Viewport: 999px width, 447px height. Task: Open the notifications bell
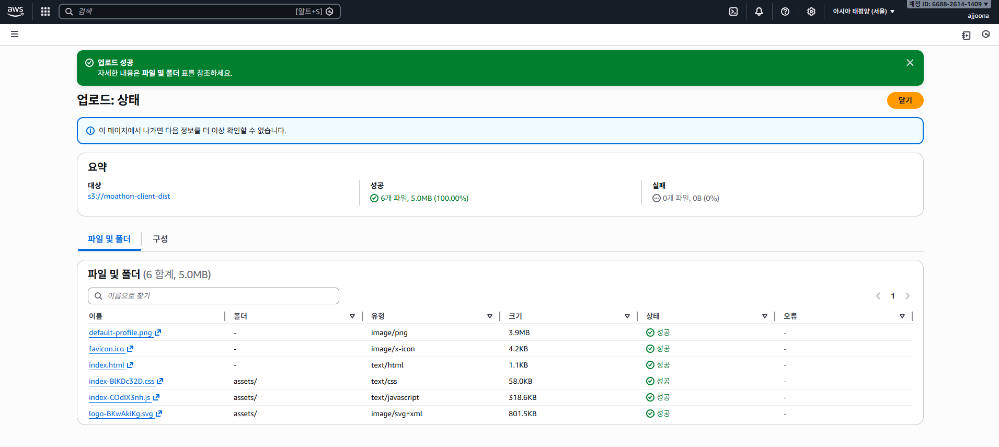click(759, 12)
